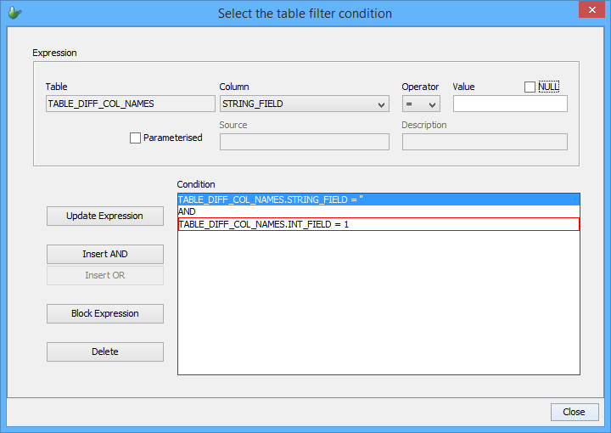Click the Insert OR button
Screen dimensions: 611x433
[x=105, y=275]
